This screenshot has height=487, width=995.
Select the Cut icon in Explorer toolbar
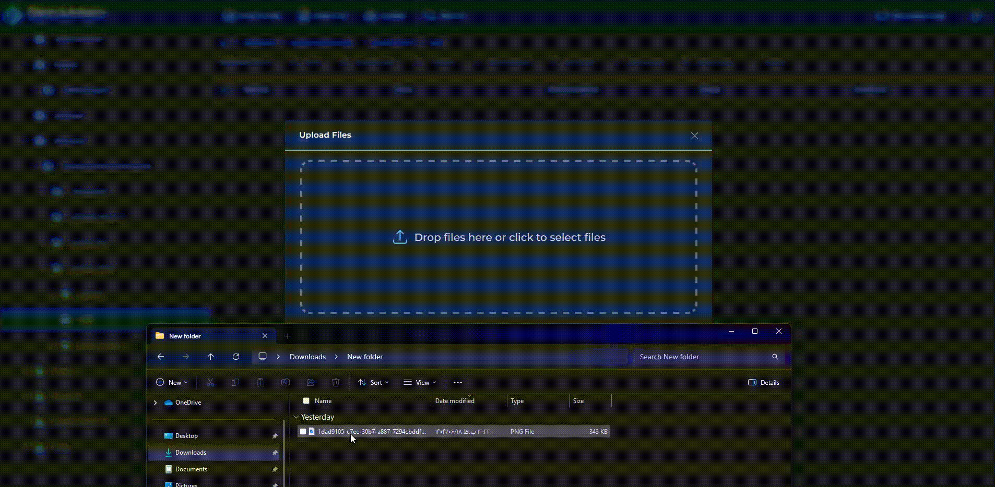click(x=210, y=382)
